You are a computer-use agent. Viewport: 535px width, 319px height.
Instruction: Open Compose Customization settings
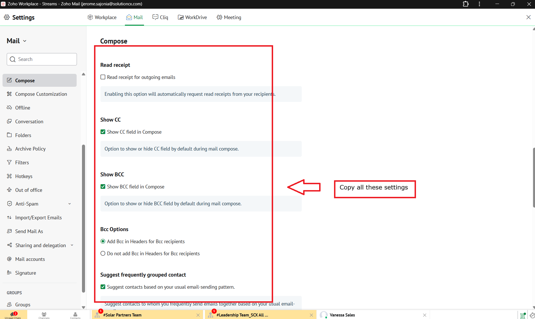[41, 94]
